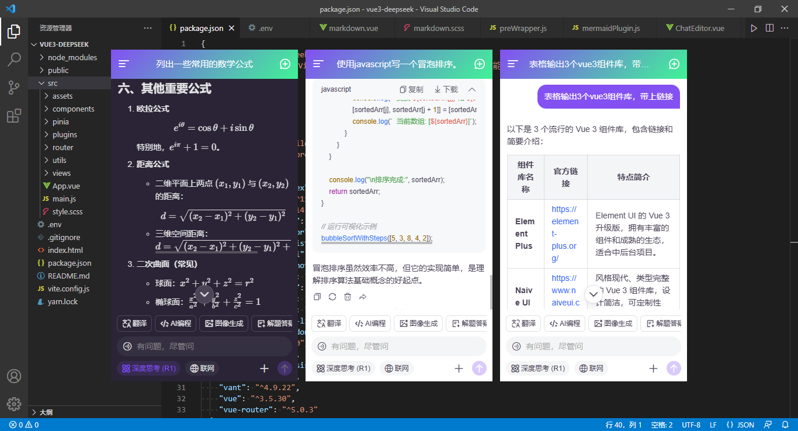The image size is (798, 431).
Task: Start new chat in math formulas panel
Action: point(285,64)
